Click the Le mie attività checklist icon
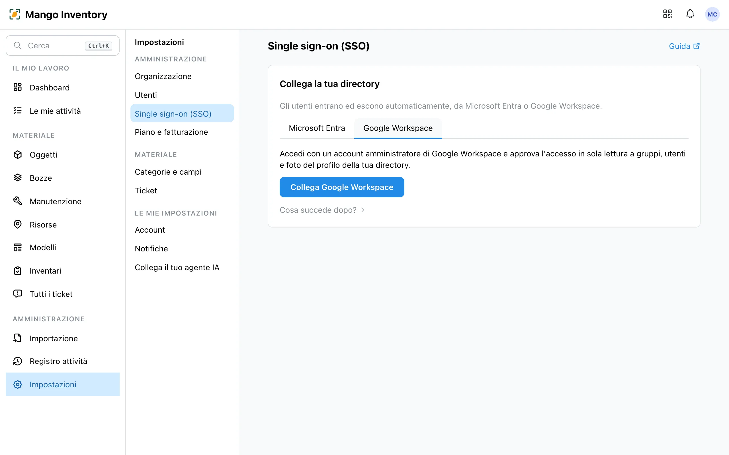 click(x=18, y=110)
